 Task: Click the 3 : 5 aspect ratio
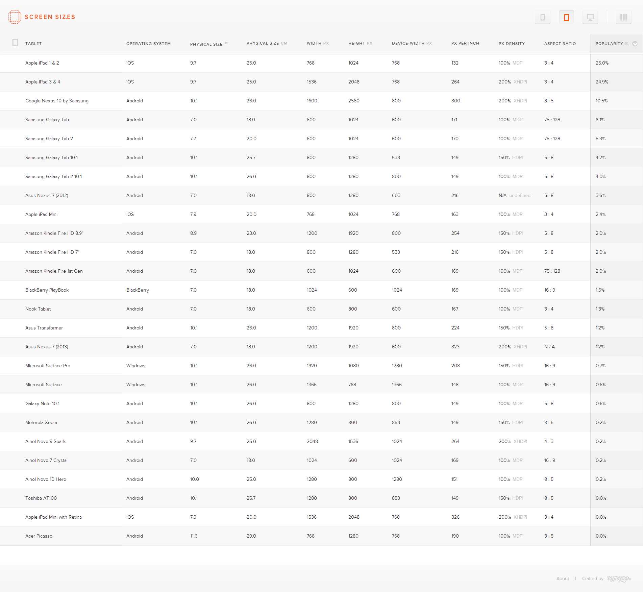point(549,536)
